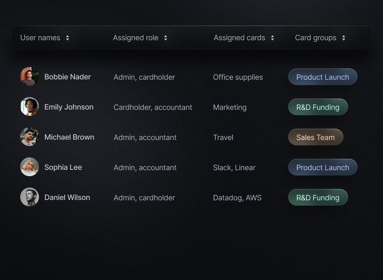Click Sophia Lee's Product Launch badge
The height and width of the screenshot is (280, 383).
[x=323, y=167]
